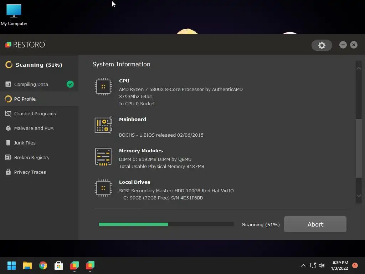Click the Local Drives chip icon
365x274 pixels.
tap(103, 188)
